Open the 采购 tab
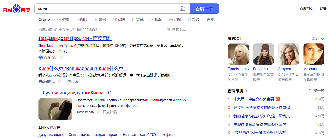The height and width of the screenshot is (139, 330). [x=194, y=20]
